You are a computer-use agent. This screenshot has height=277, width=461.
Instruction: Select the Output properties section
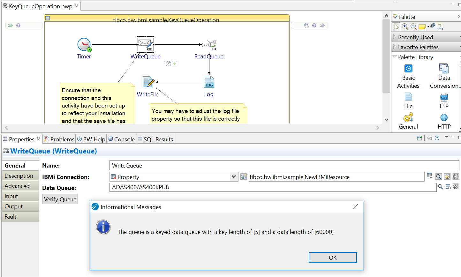tap(20, 206)
